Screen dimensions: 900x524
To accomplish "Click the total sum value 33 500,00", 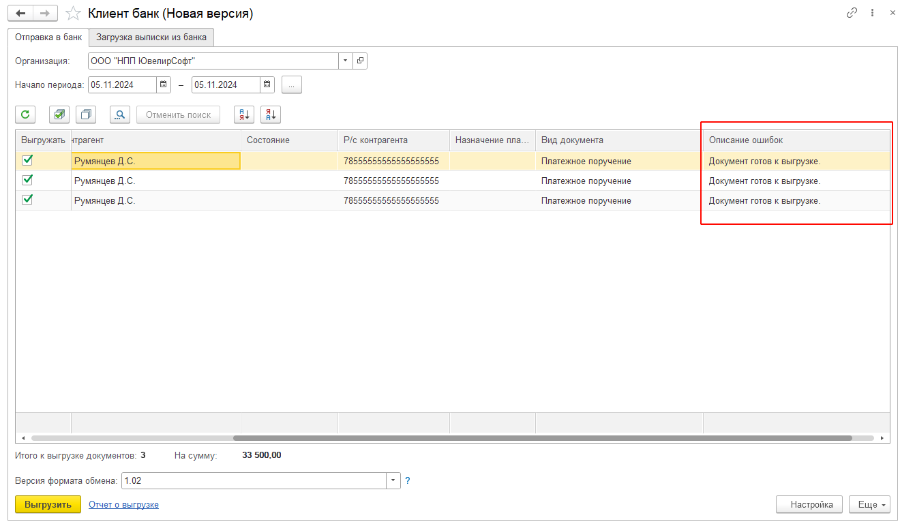I will pos(262,455).
